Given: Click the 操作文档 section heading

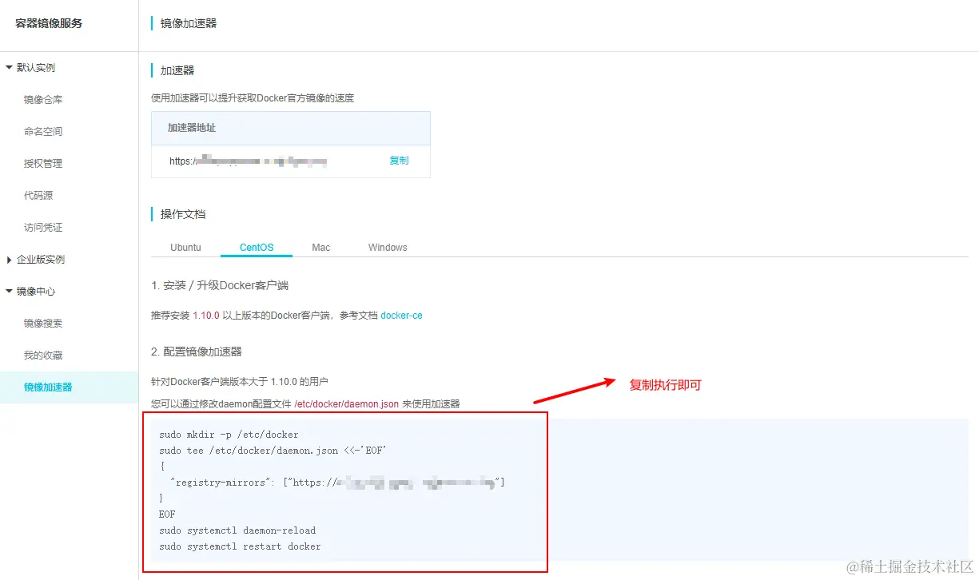Looking at the screenshot, I should point(183,214).
